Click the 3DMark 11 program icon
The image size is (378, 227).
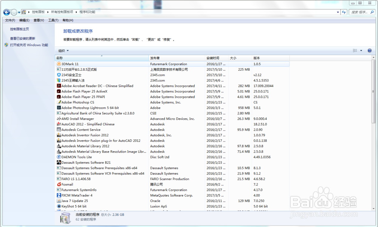[x=59, y=64]
